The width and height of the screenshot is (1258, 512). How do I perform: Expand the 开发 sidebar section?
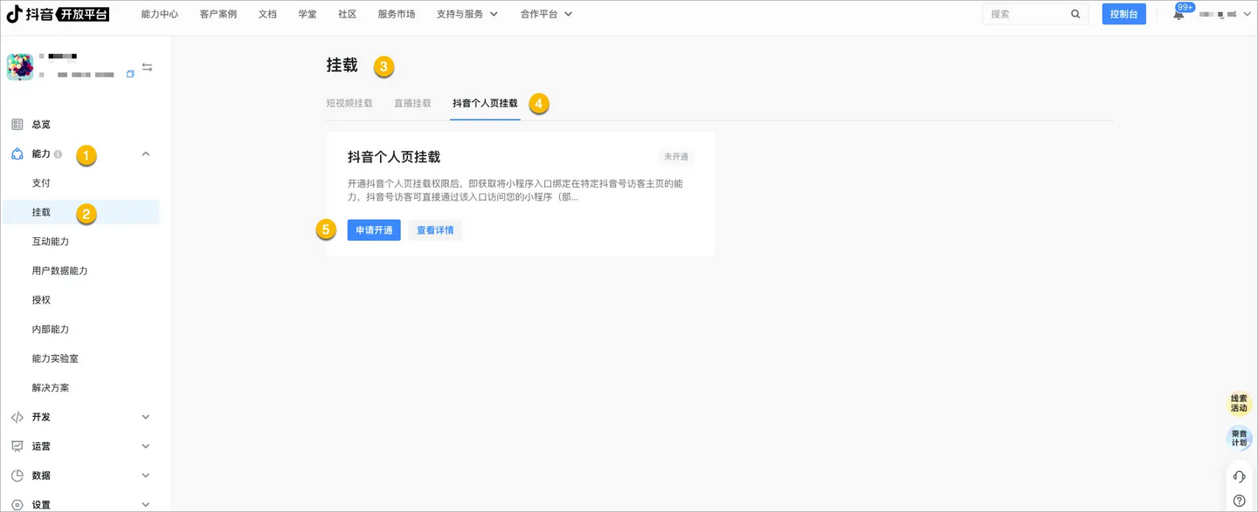click(x=146, y=417)
